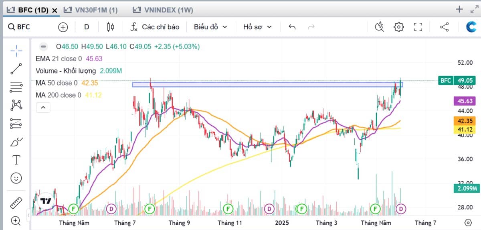Open the emoji icons tool
Viewport: 481px width, 230px height.
pos(16,178)
